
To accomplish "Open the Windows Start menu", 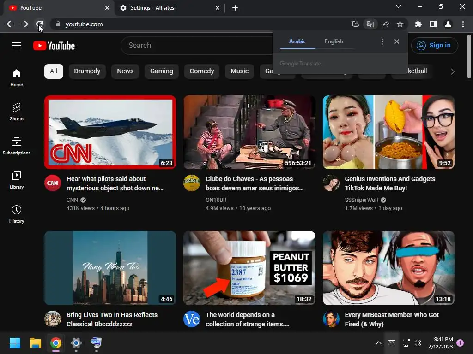I will [x=15, y=343].
